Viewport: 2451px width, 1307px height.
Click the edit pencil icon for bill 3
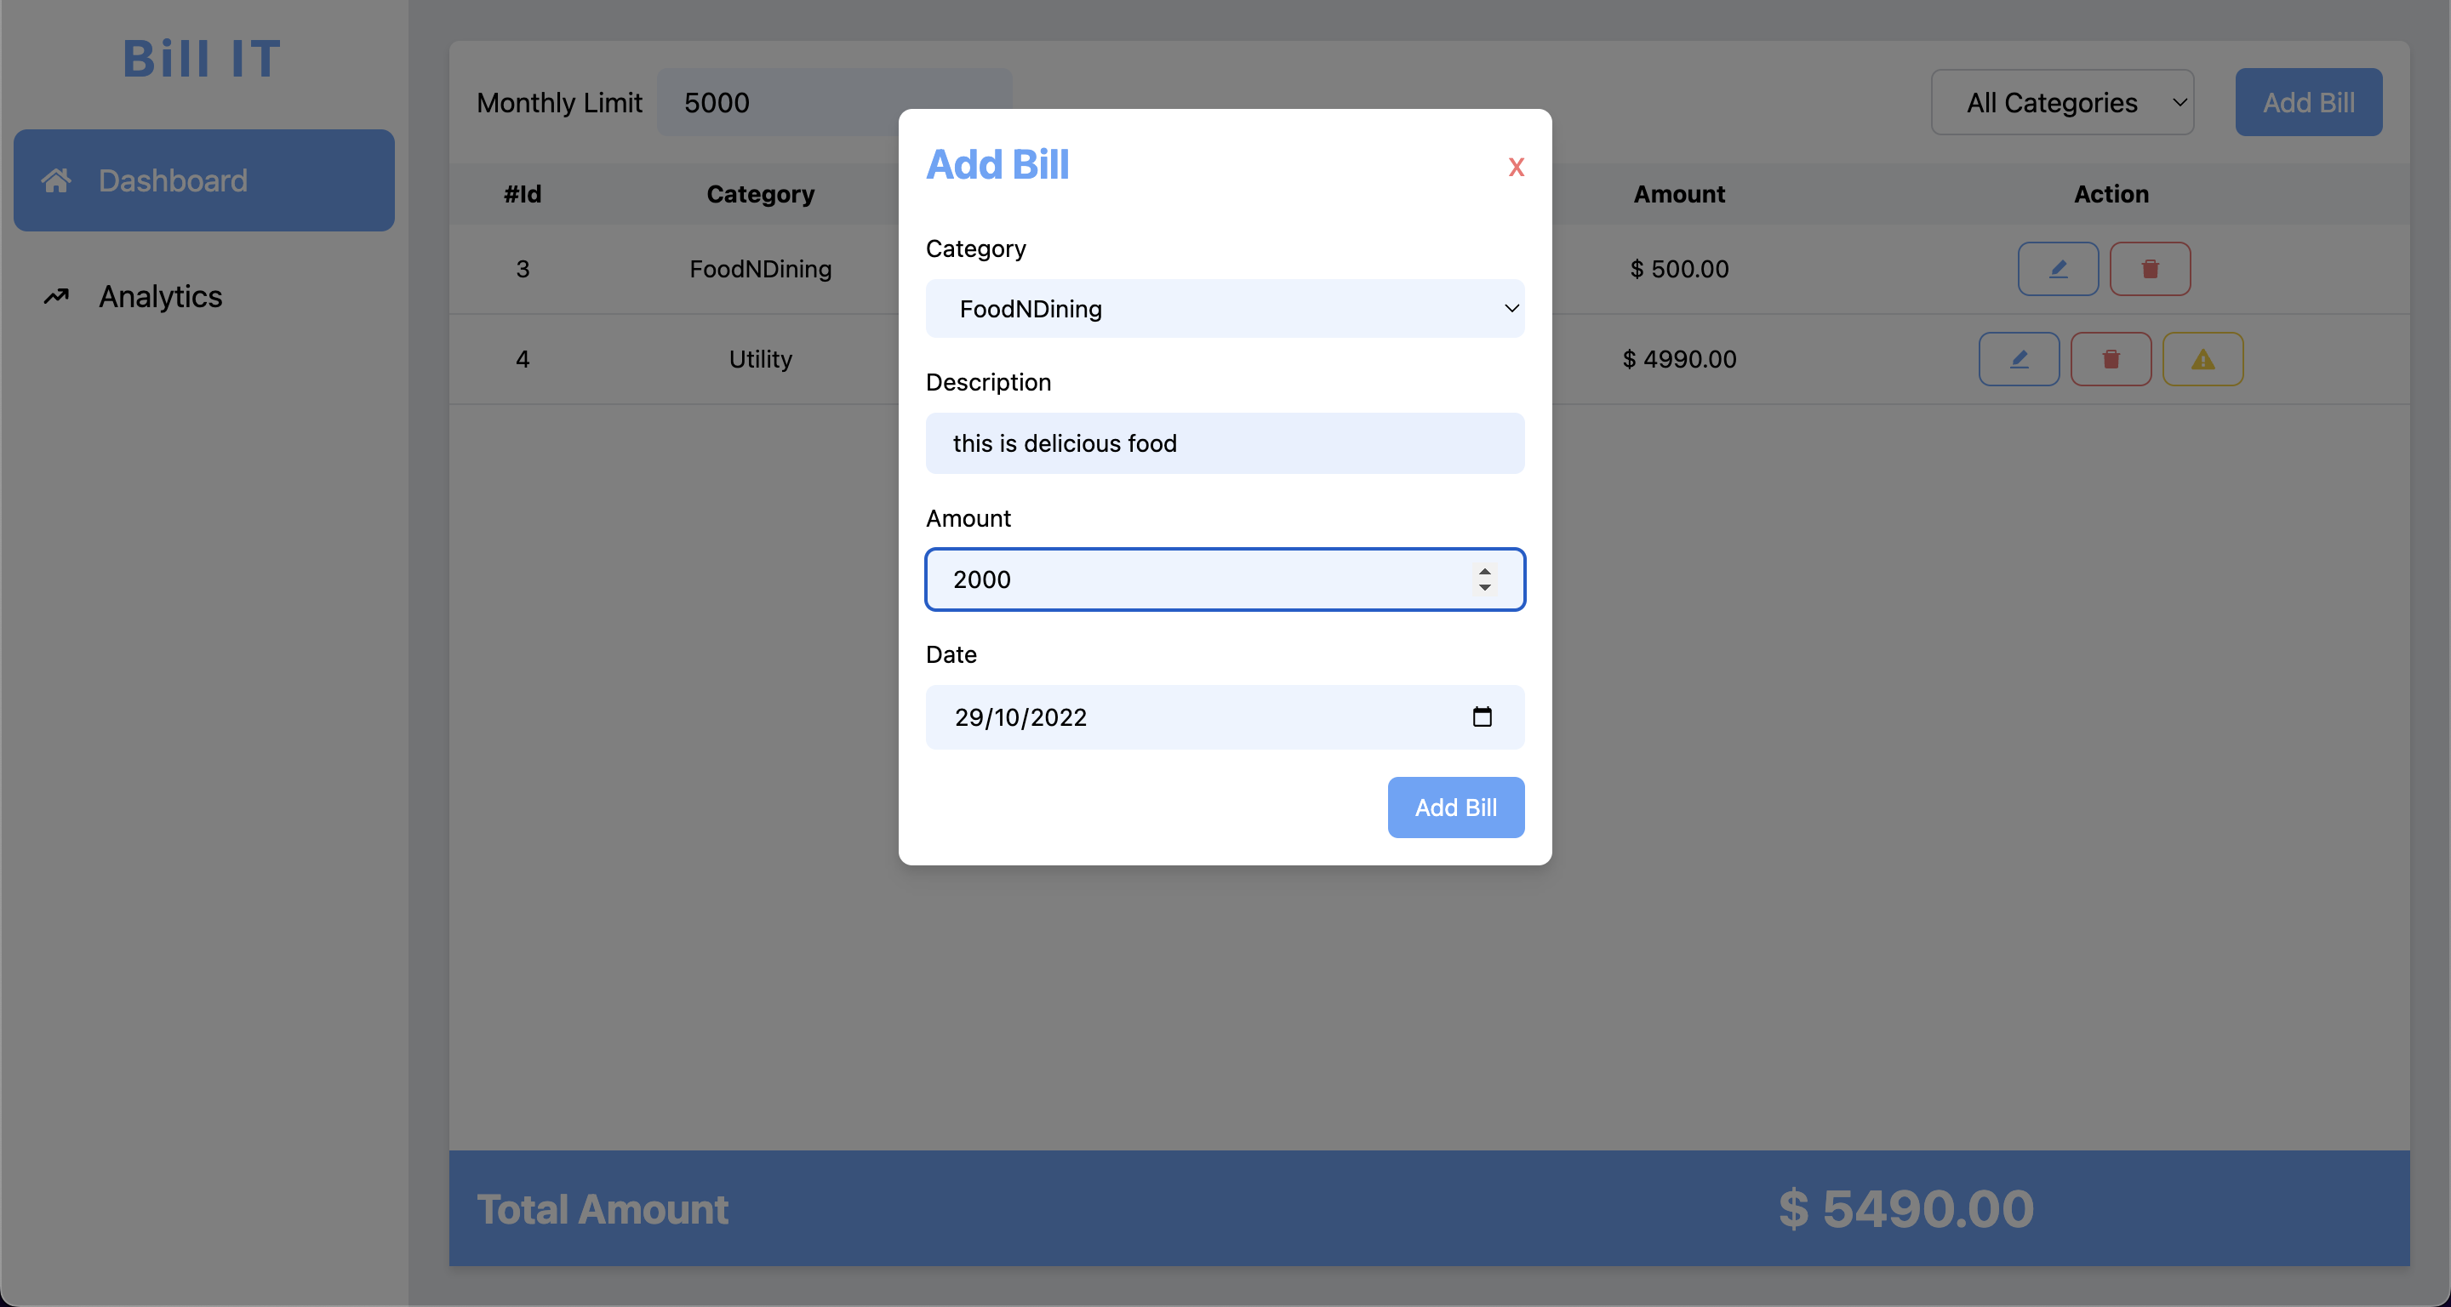click(2057, 269)
